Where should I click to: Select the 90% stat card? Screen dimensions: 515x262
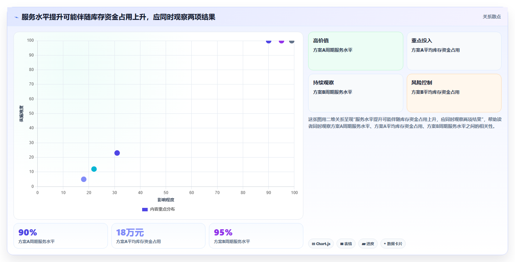(x=61, y=236)
